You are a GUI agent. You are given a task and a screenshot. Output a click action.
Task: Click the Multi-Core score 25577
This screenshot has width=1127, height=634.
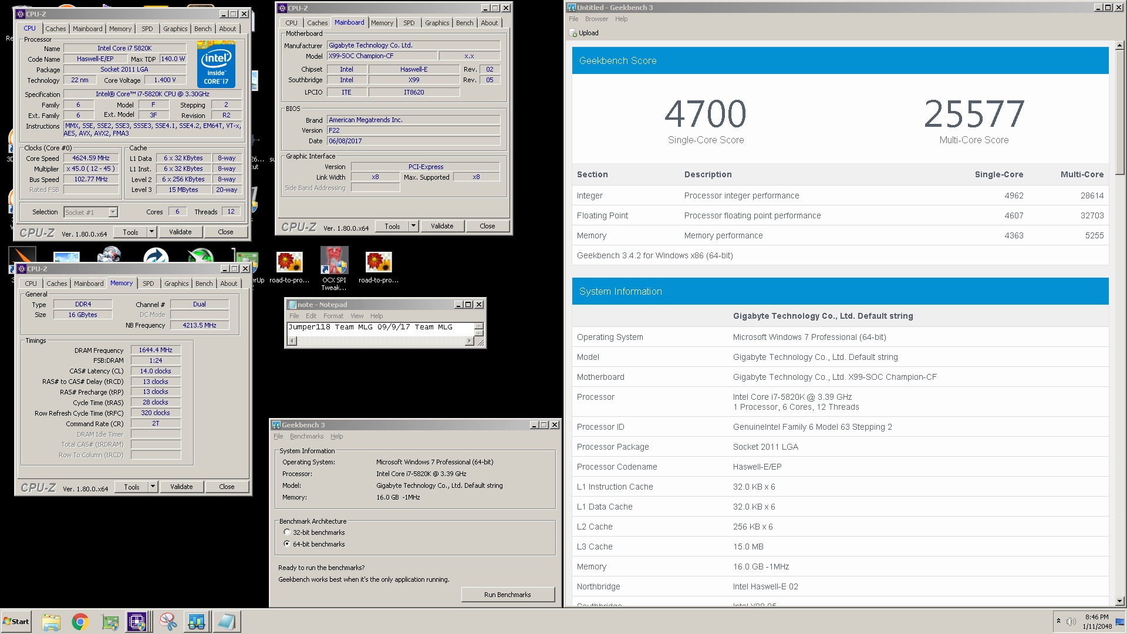pyautogui.click(x=974, y=114)
